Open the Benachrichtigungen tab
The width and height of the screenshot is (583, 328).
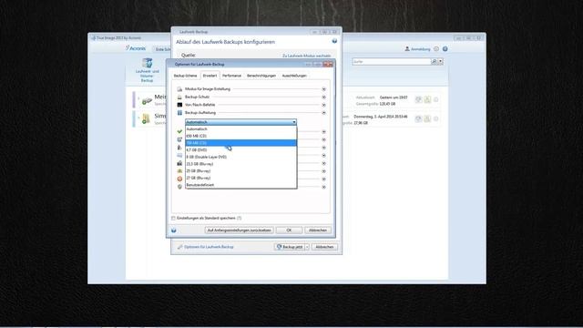(261, 76)
